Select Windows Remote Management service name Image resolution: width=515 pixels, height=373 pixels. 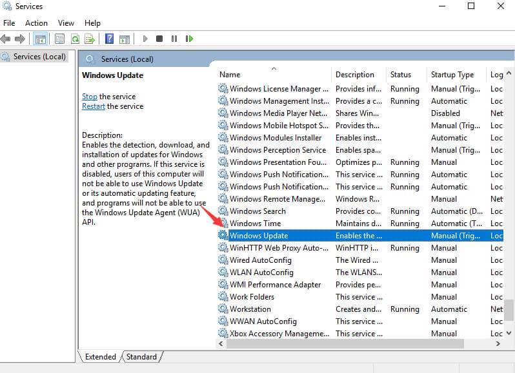pos(278,198)
